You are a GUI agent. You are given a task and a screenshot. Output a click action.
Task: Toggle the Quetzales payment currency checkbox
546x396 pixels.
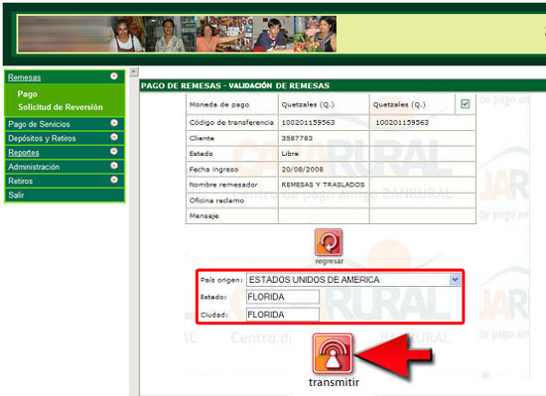[465, 103]
